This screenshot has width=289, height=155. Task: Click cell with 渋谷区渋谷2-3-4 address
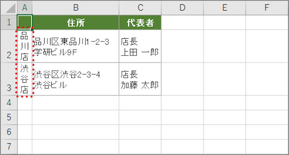pos(75,79)
